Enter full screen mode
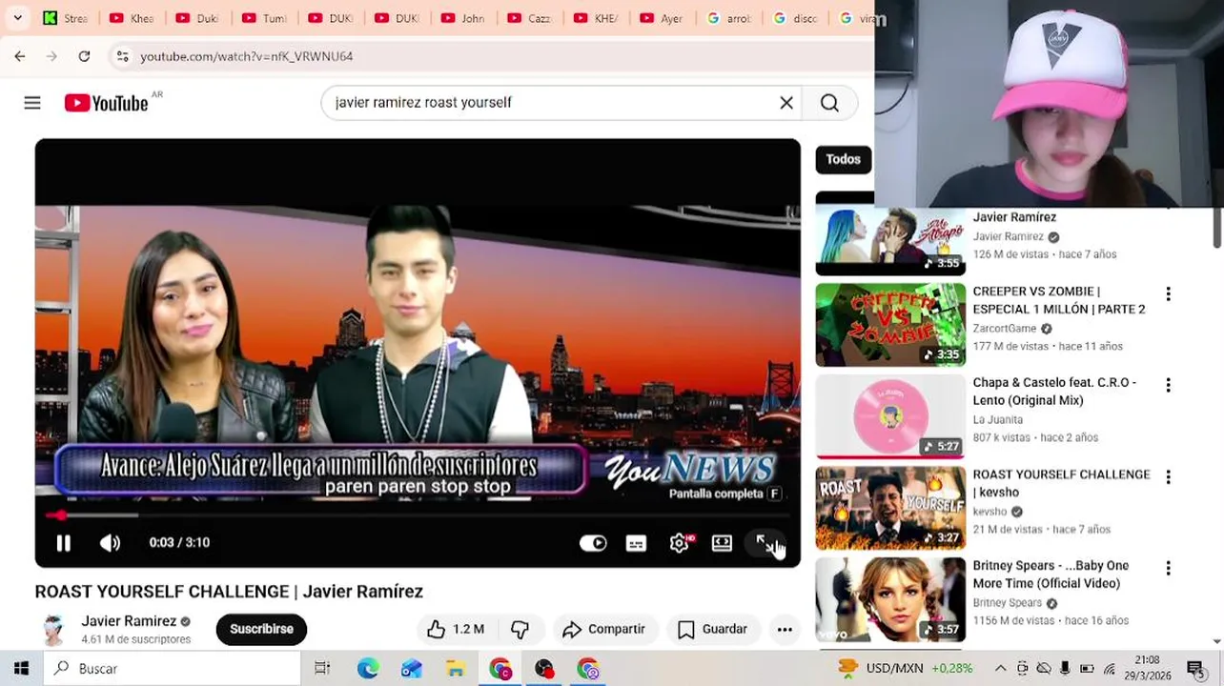The image size is (1224, 686). point(765,543)
